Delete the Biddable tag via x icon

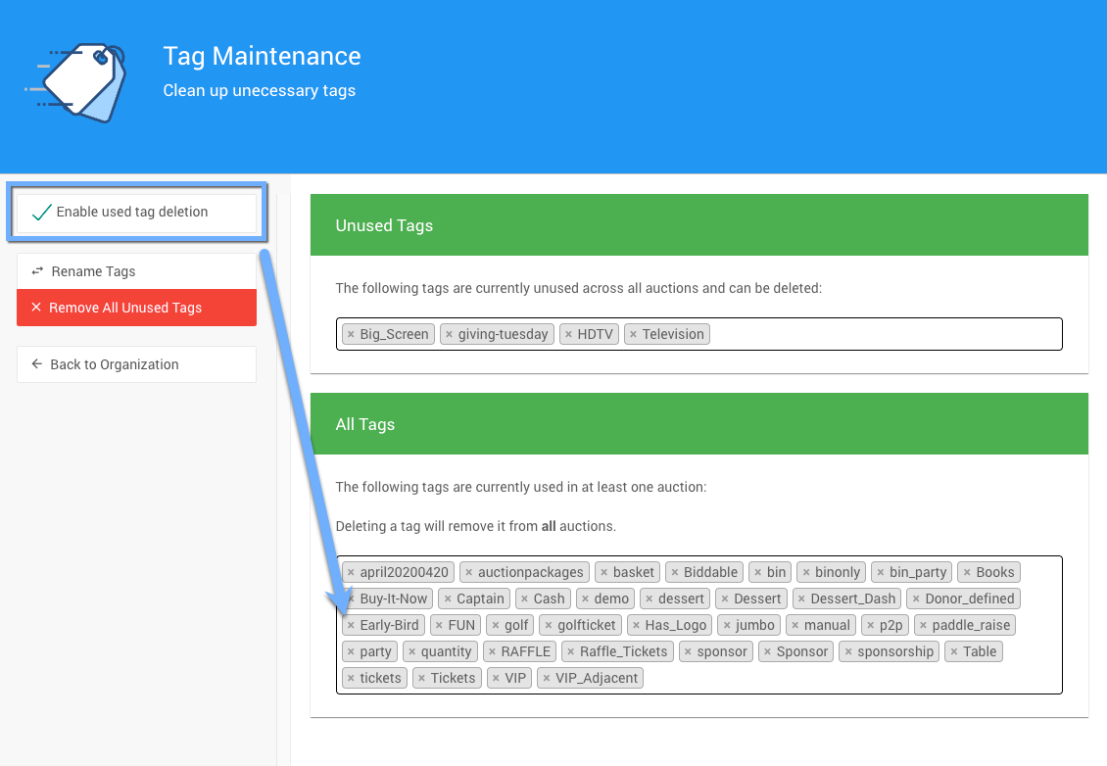click(675, 573)
